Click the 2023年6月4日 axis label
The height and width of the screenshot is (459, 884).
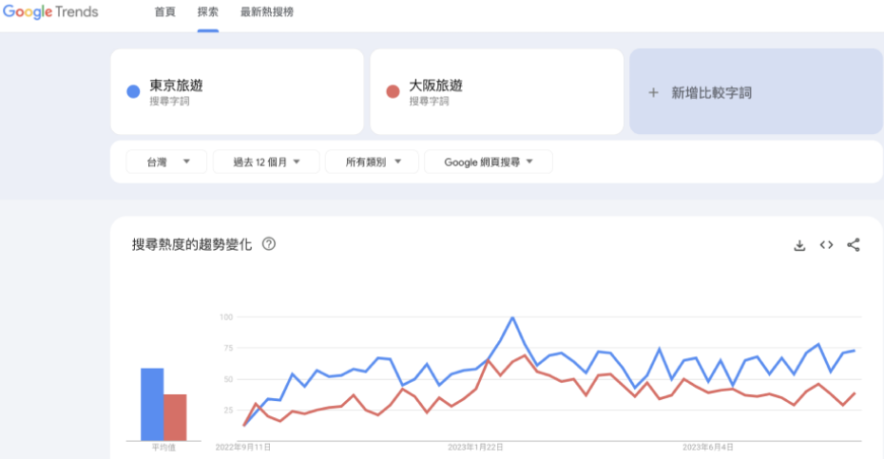(x=708, y=448)
